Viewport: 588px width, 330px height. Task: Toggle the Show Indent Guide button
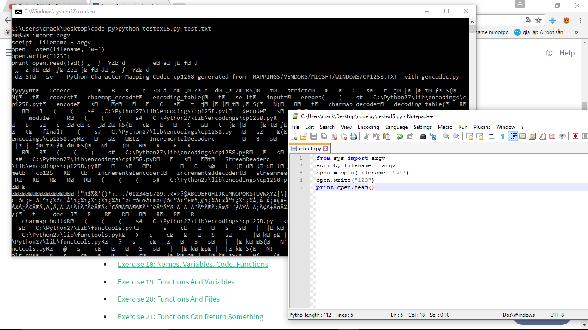pos(513,136)
